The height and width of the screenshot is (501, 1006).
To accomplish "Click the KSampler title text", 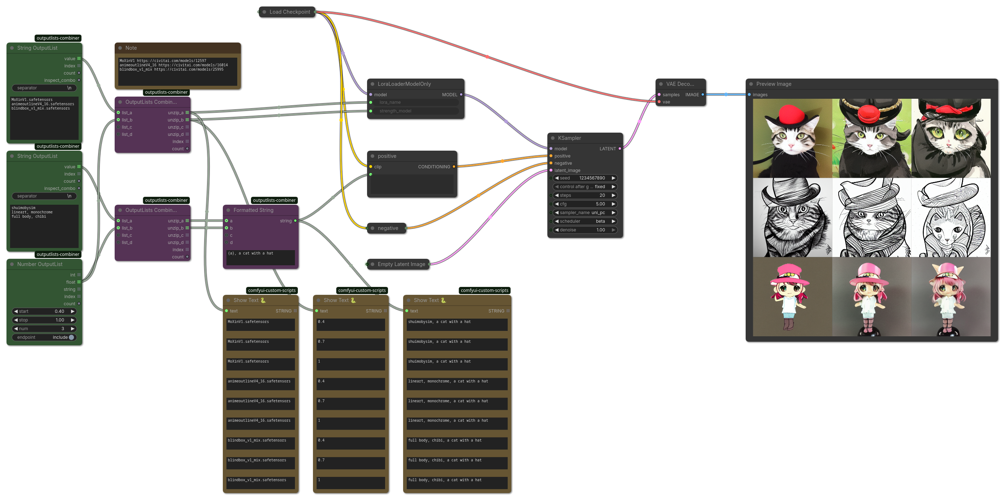I will coord(569,138).
